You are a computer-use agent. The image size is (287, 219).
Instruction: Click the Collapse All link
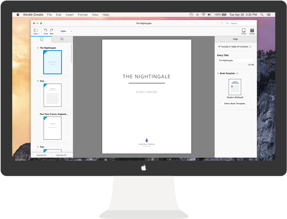point(61,155)
